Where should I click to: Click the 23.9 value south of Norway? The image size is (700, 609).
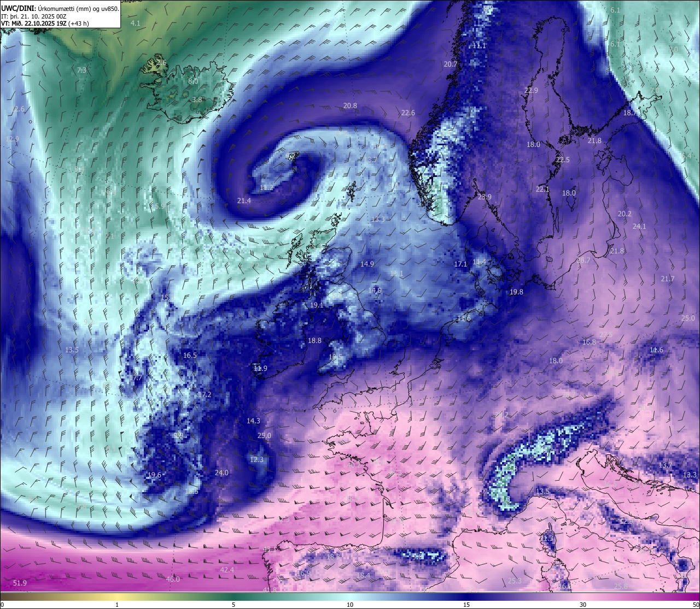(485, 197)
